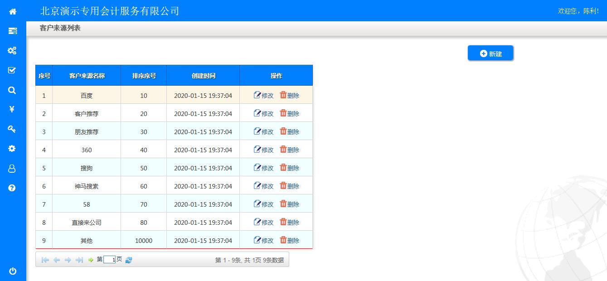Delete the 朋友推荐 row

click(289, 131)
